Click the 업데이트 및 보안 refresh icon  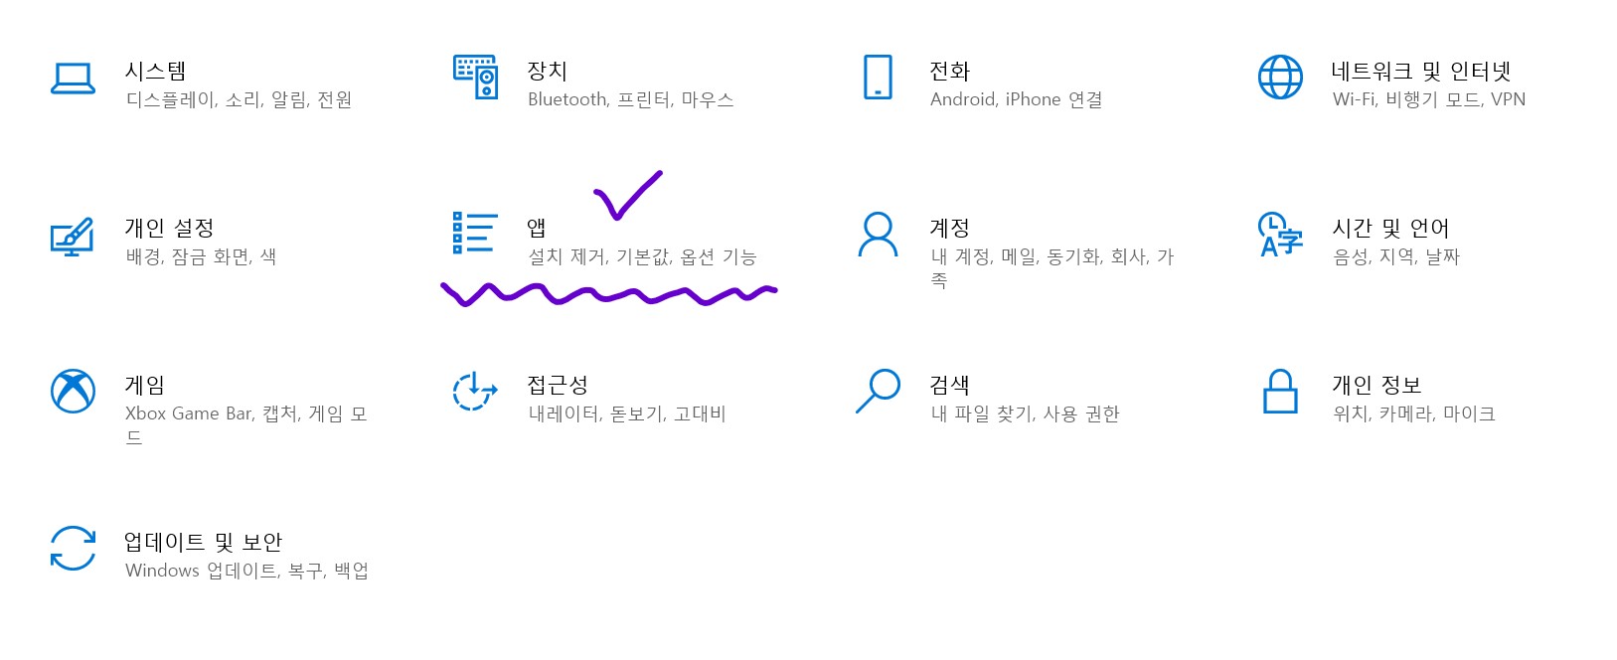[72, 548]
